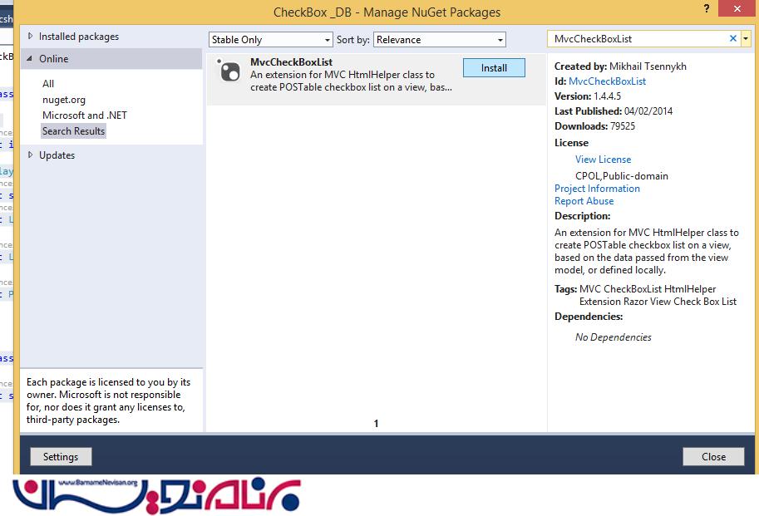Open the Stable Only dropdown
This screenshot has height=516, width=759.
271,40
